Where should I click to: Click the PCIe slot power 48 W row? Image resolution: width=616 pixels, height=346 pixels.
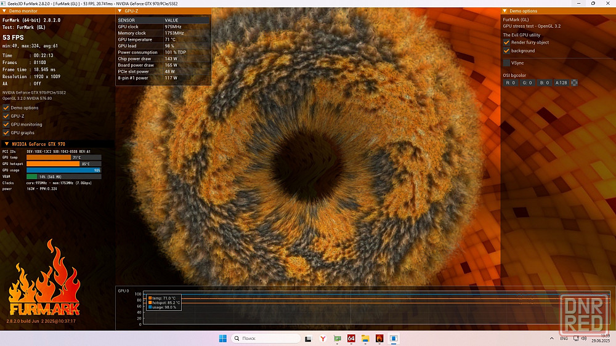click(x=163, y=71)
